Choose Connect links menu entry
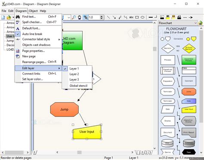 click(x=38, y=74)
